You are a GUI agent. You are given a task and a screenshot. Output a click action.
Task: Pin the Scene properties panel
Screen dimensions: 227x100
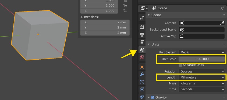pos(222,8)
